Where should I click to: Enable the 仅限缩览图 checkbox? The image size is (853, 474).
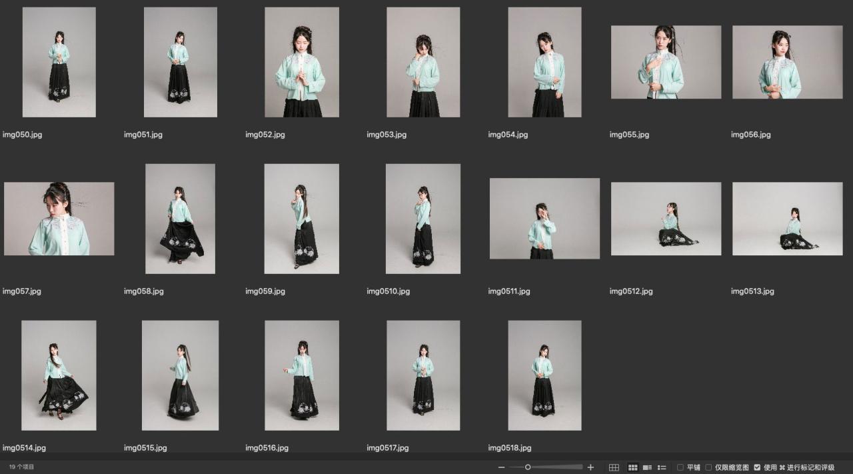[x=708, y=467]
